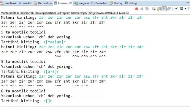
Task: Toggle Show Console When Standard Error Changes
Action: (169, 9)
